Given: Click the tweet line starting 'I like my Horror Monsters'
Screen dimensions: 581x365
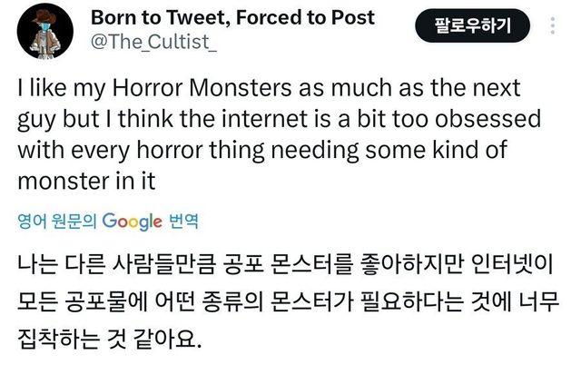Looking at the screenshot, I should [269, 90].
